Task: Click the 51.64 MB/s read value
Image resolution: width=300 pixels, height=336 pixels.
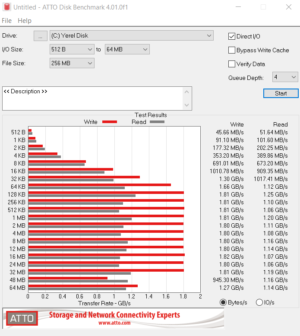Action: pos(274,132)
